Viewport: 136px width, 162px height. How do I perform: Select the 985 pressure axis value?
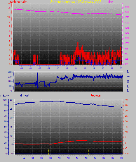pyautogui.click(x=126, y=59)
